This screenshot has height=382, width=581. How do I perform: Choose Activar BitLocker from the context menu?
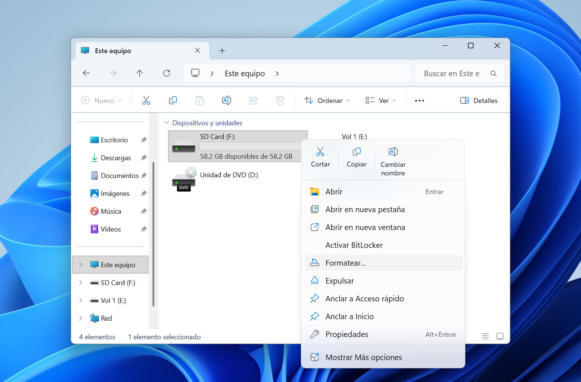[x=383, y=245]
